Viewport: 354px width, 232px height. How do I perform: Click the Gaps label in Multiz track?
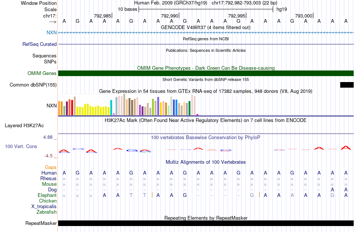coord(51,167)
